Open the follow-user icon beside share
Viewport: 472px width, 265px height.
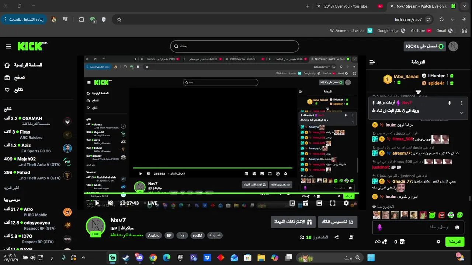pyautogui.click(x=351, y=237)
